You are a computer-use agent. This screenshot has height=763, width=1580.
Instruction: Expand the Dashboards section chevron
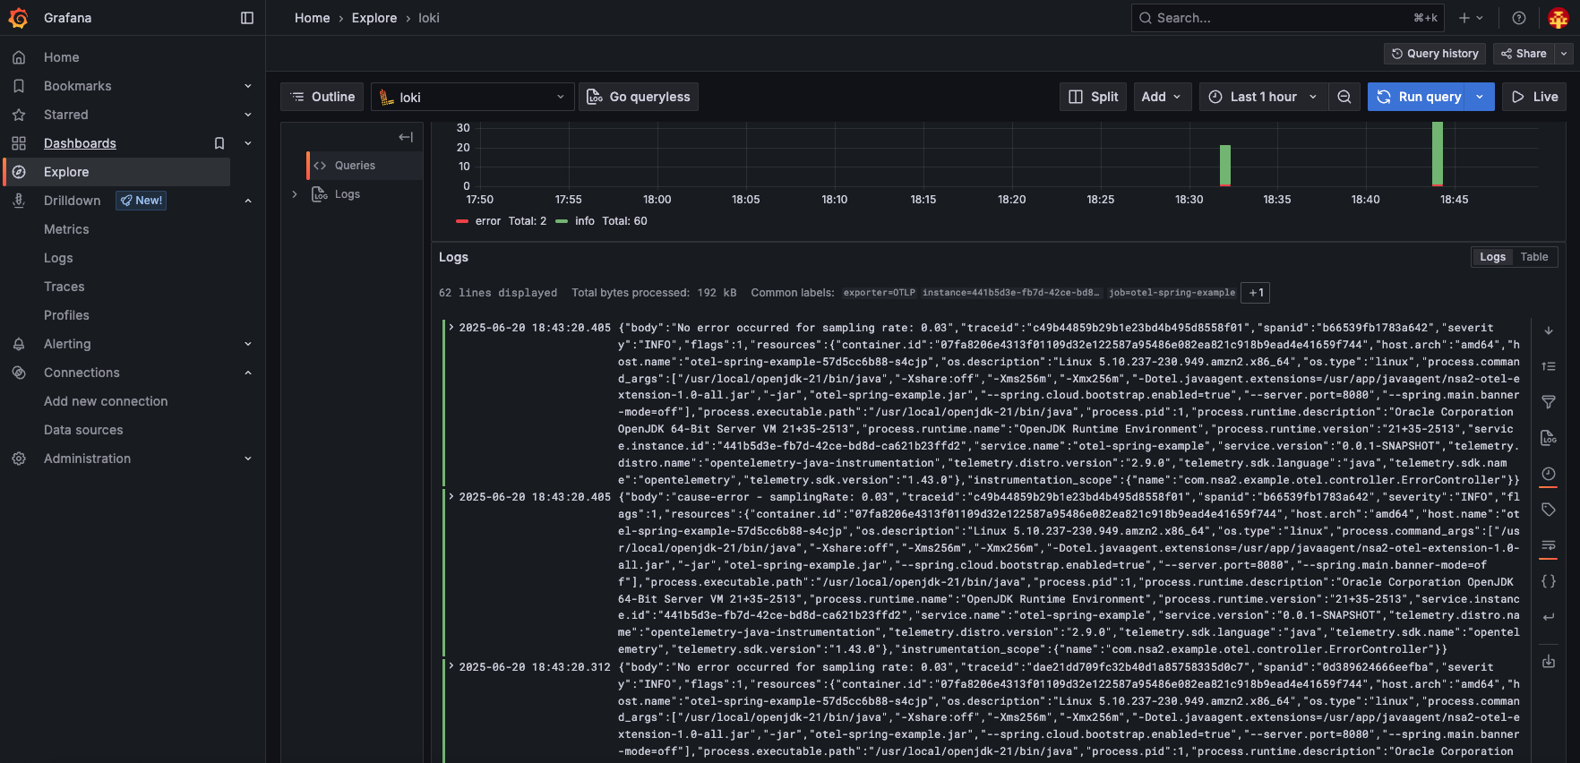pos(248,143)
